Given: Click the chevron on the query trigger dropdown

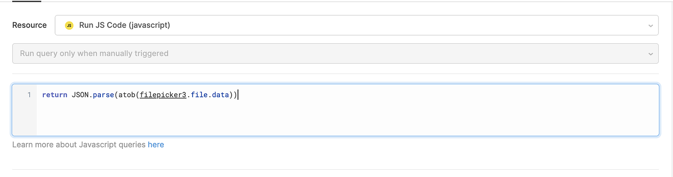Looking at the screenshot, I should click(651, 54).
